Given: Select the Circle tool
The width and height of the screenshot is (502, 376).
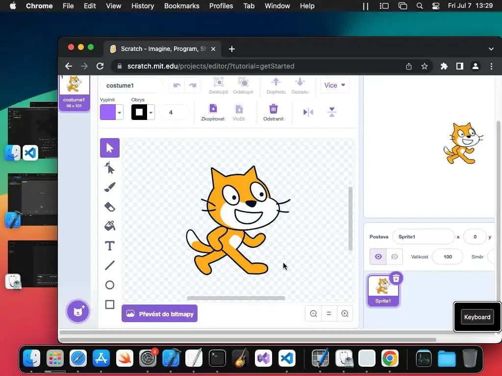Looking at the screenshot, I should coord(110,285).
